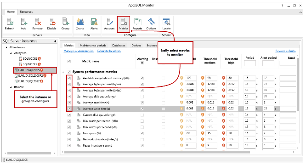Click the Period header input box
Screen dimensions: 306x166
(x=250, y=63)
